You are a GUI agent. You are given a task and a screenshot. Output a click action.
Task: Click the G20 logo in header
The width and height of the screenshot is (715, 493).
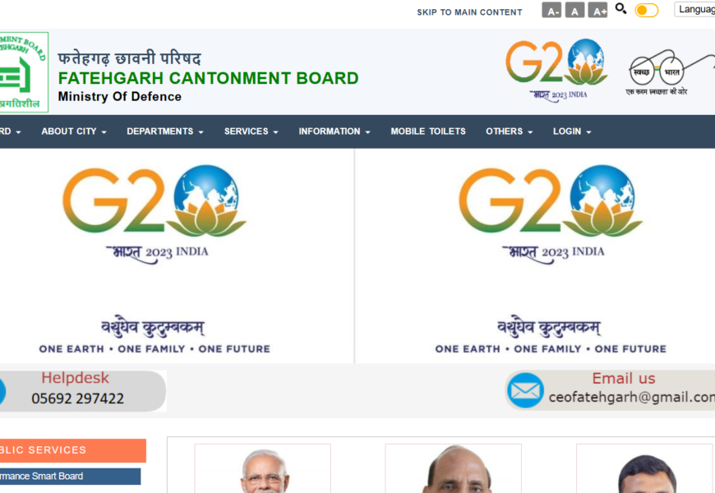click(556, 70)
